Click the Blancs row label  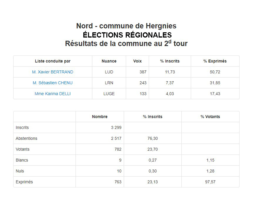[x=22, y=160]
